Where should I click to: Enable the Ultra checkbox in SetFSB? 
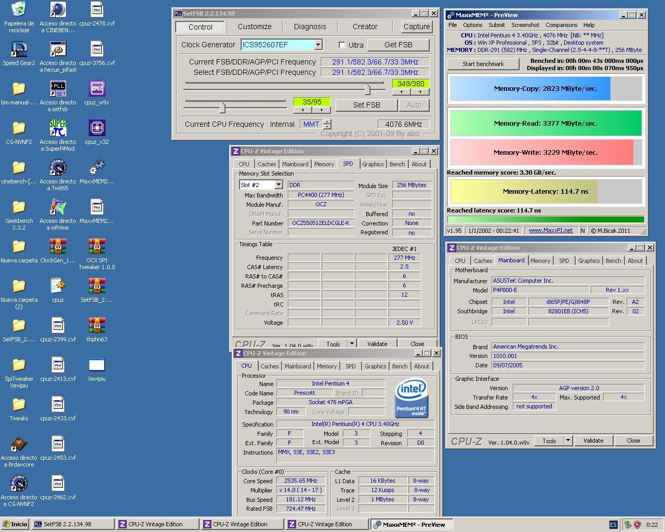(342, 45)
